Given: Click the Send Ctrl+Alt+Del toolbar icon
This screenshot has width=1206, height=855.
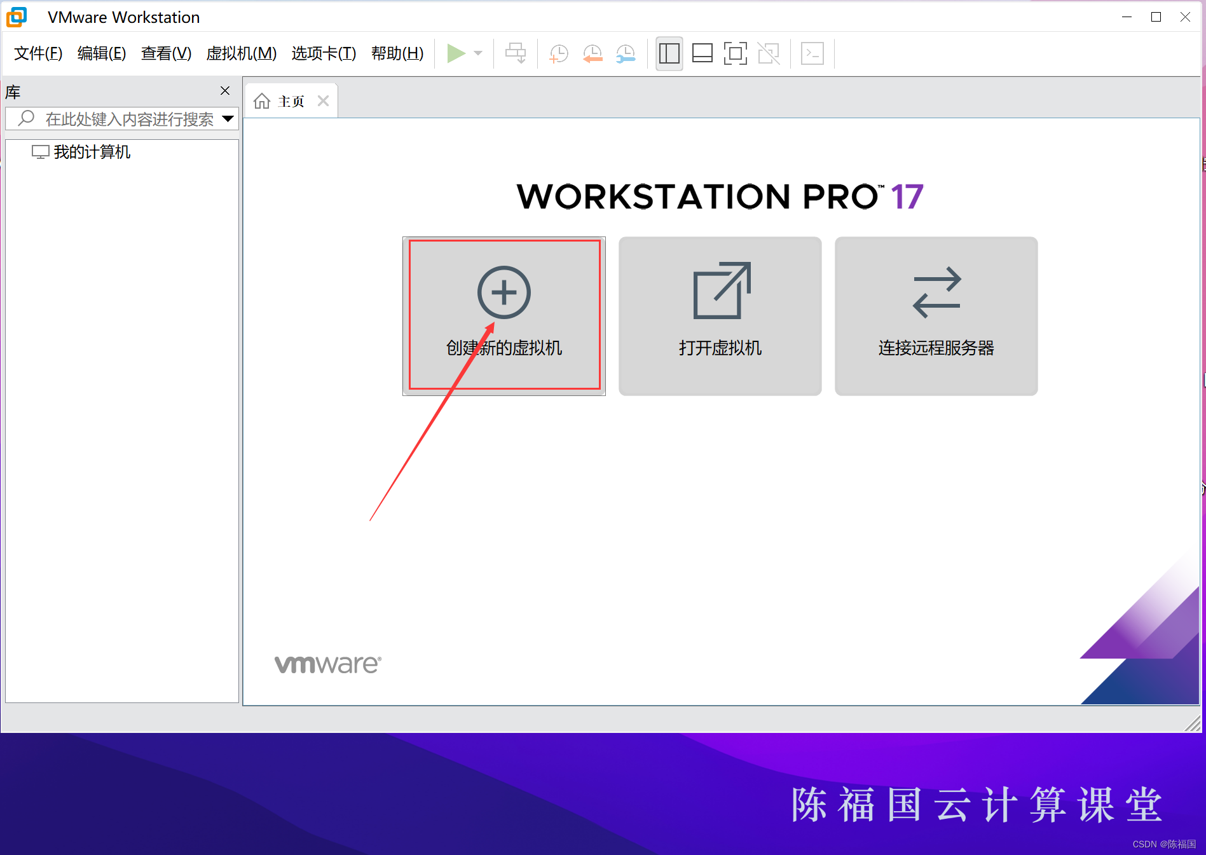Looking at the screenshot, I should pos(516,53).
